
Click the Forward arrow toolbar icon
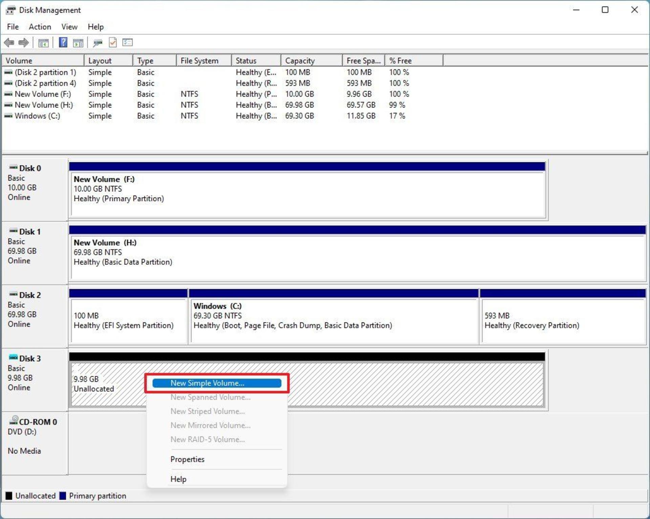pyautogui.click(x=24, y=43)
